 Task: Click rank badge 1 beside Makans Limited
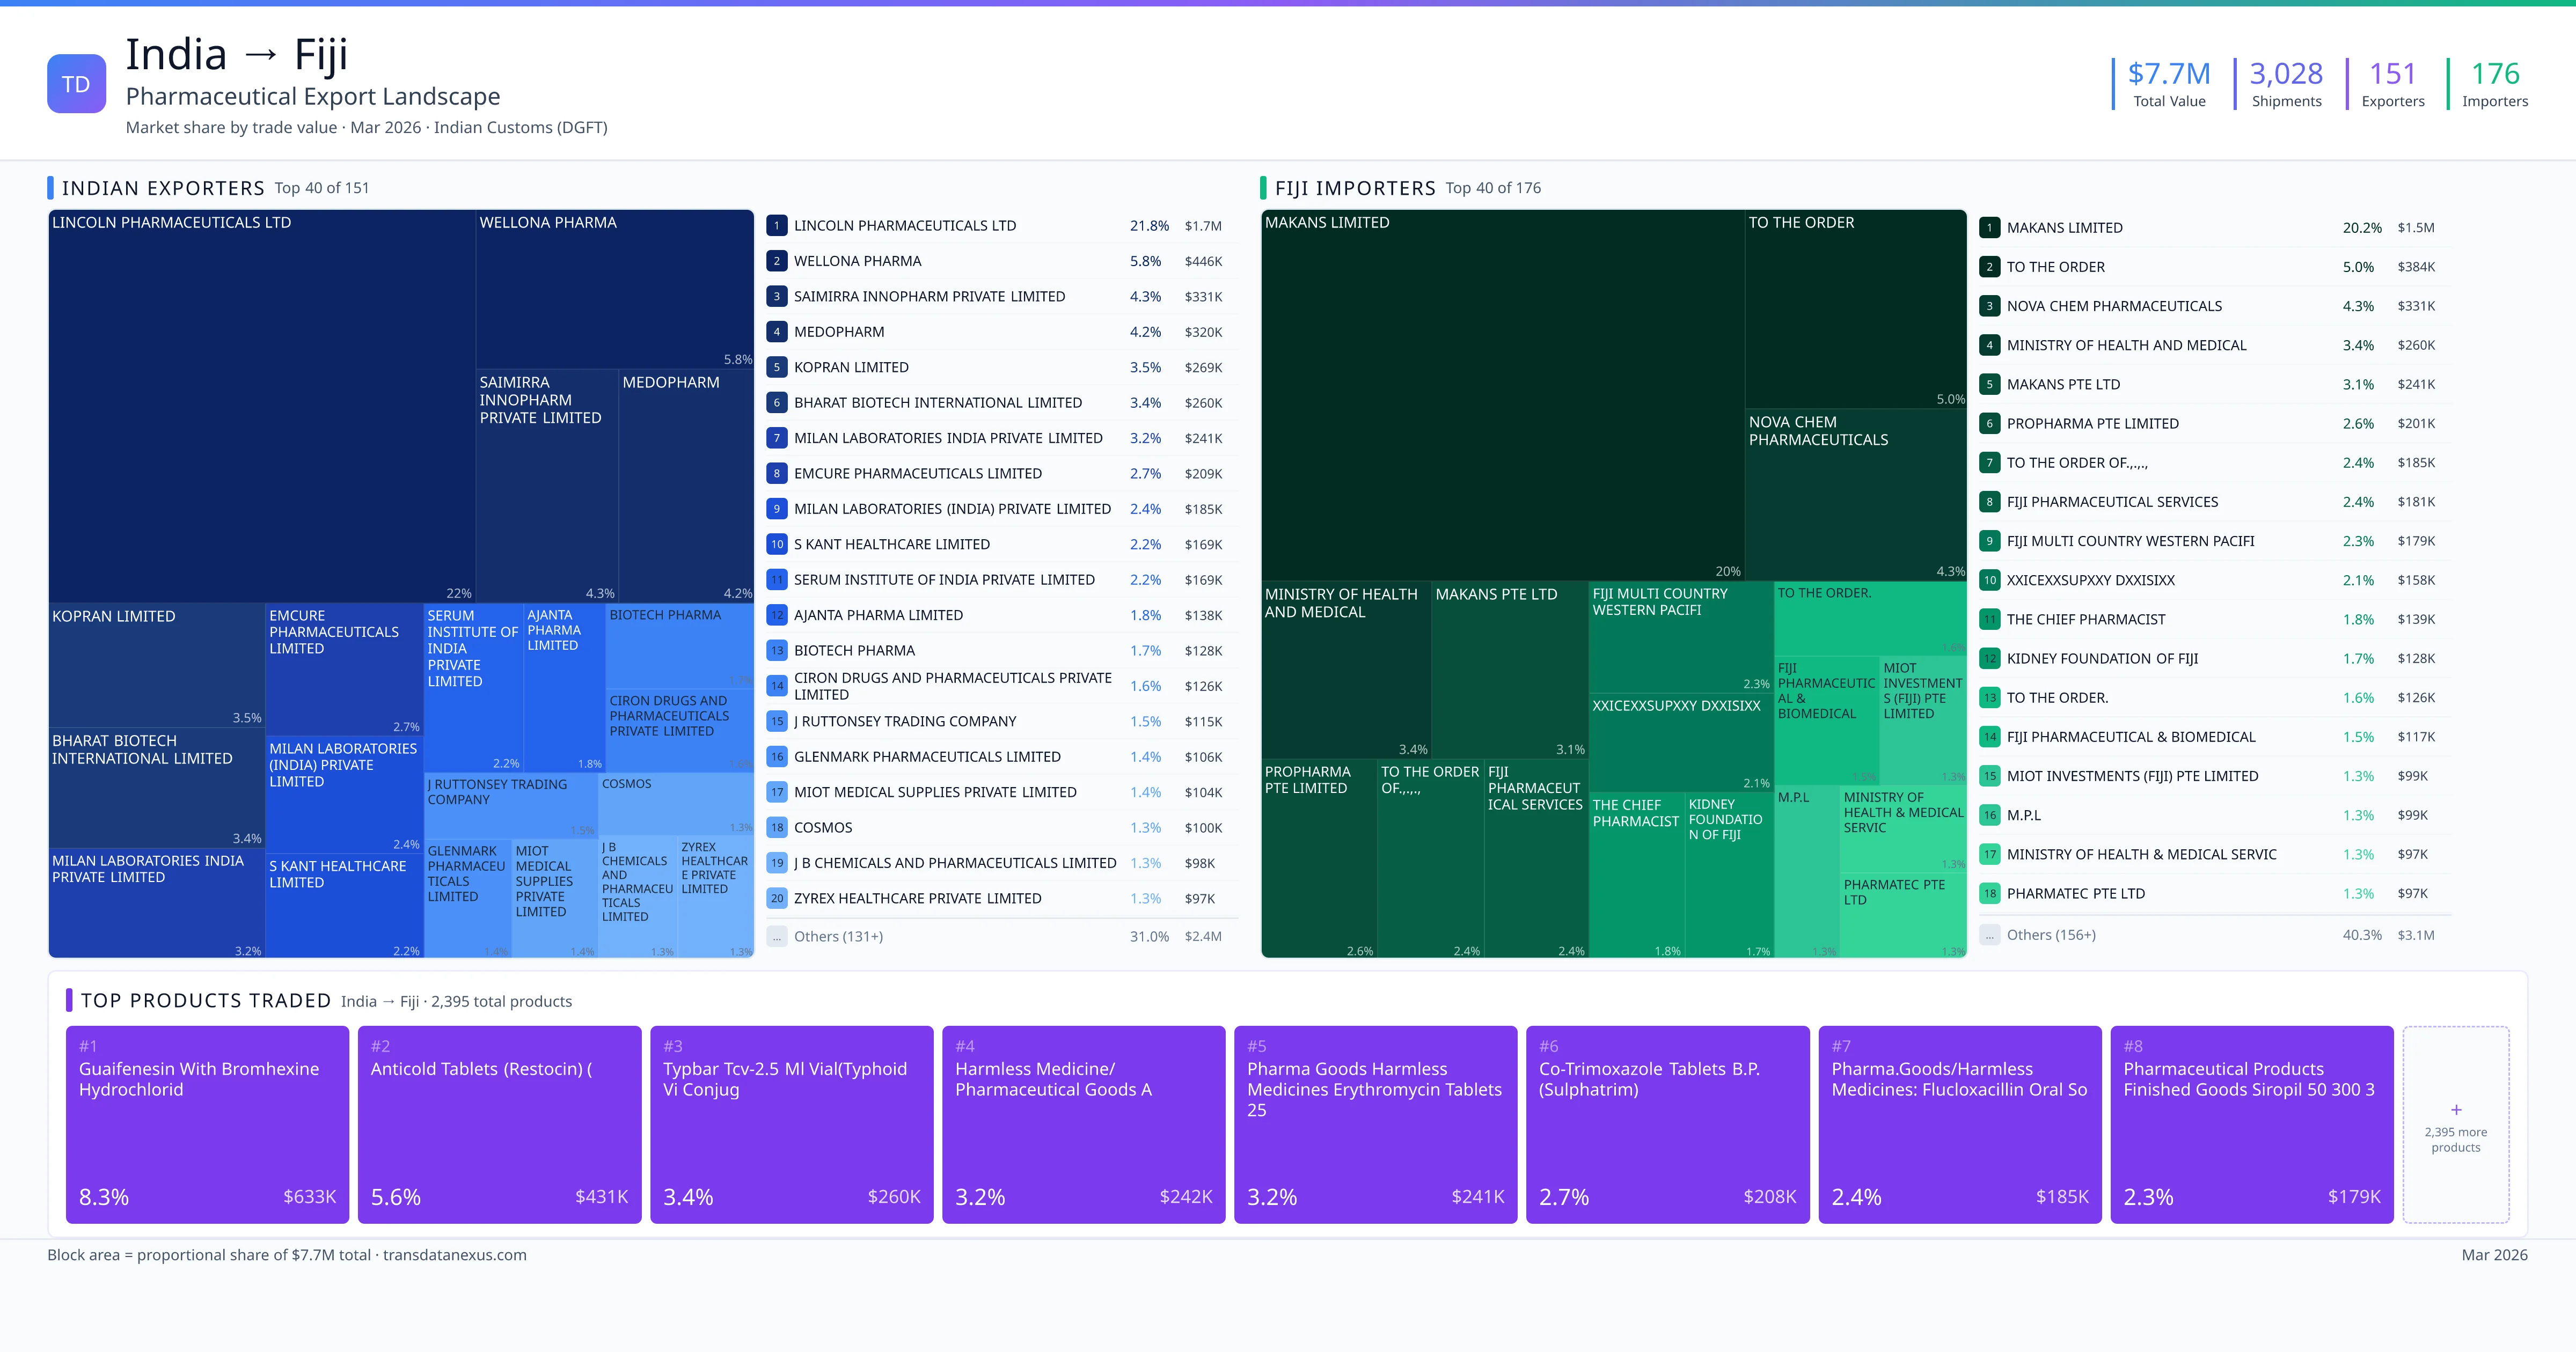tap(1989, 228)
